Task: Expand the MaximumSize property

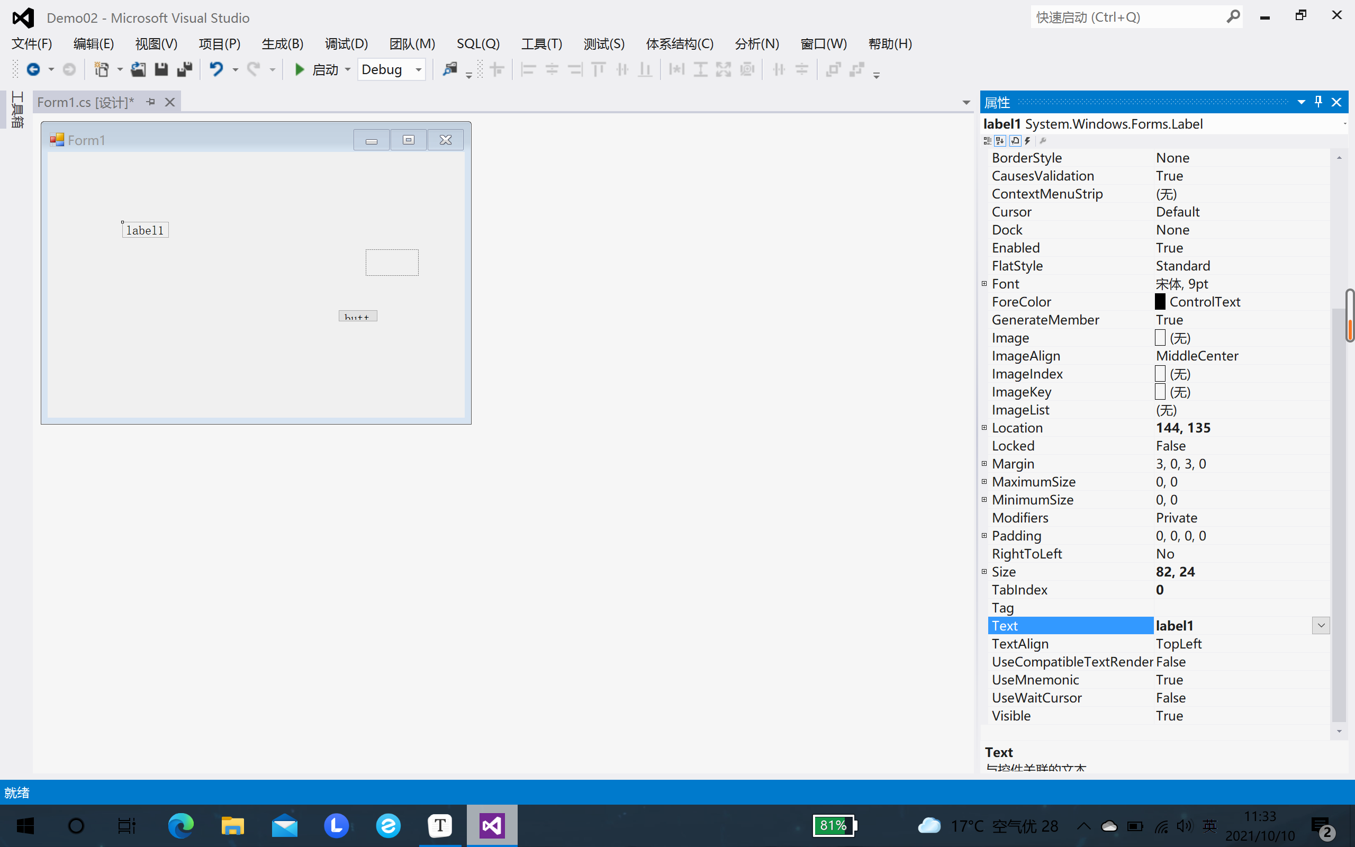Action: click(984, 481)
